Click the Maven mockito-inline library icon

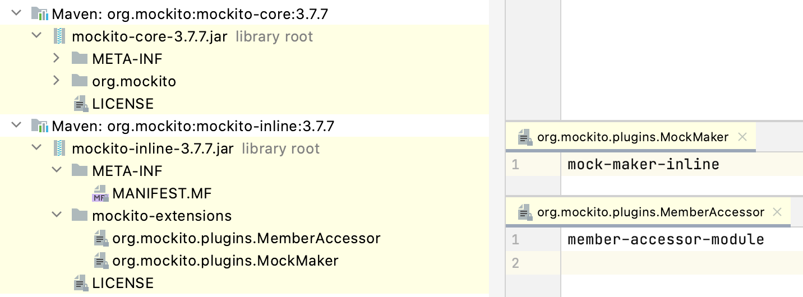(x=39, y=126)
